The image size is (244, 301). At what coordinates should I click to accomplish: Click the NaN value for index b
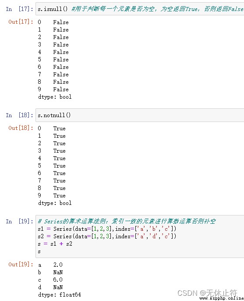tap(58, 272)
